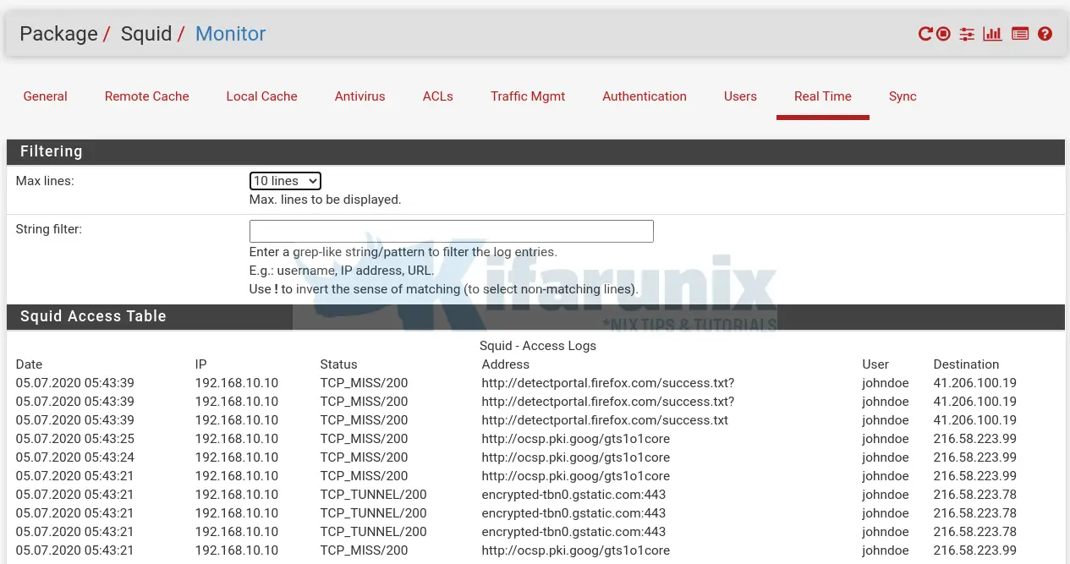Open the settings sliders icon
This screenshot has width=1070, height=564.
tap(967, 34)
